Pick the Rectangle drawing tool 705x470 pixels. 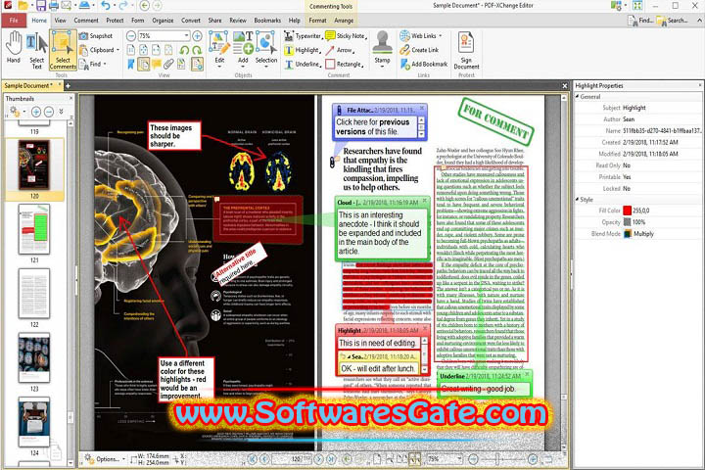click(x=345, y=65)
